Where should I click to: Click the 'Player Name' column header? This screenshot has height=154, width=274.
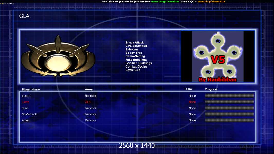31,90
